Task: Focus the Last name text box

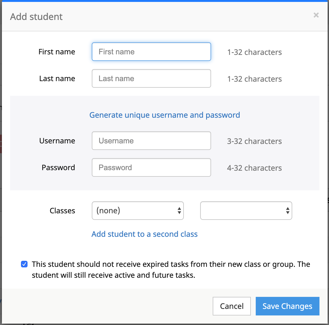Action: coord(151,78)
